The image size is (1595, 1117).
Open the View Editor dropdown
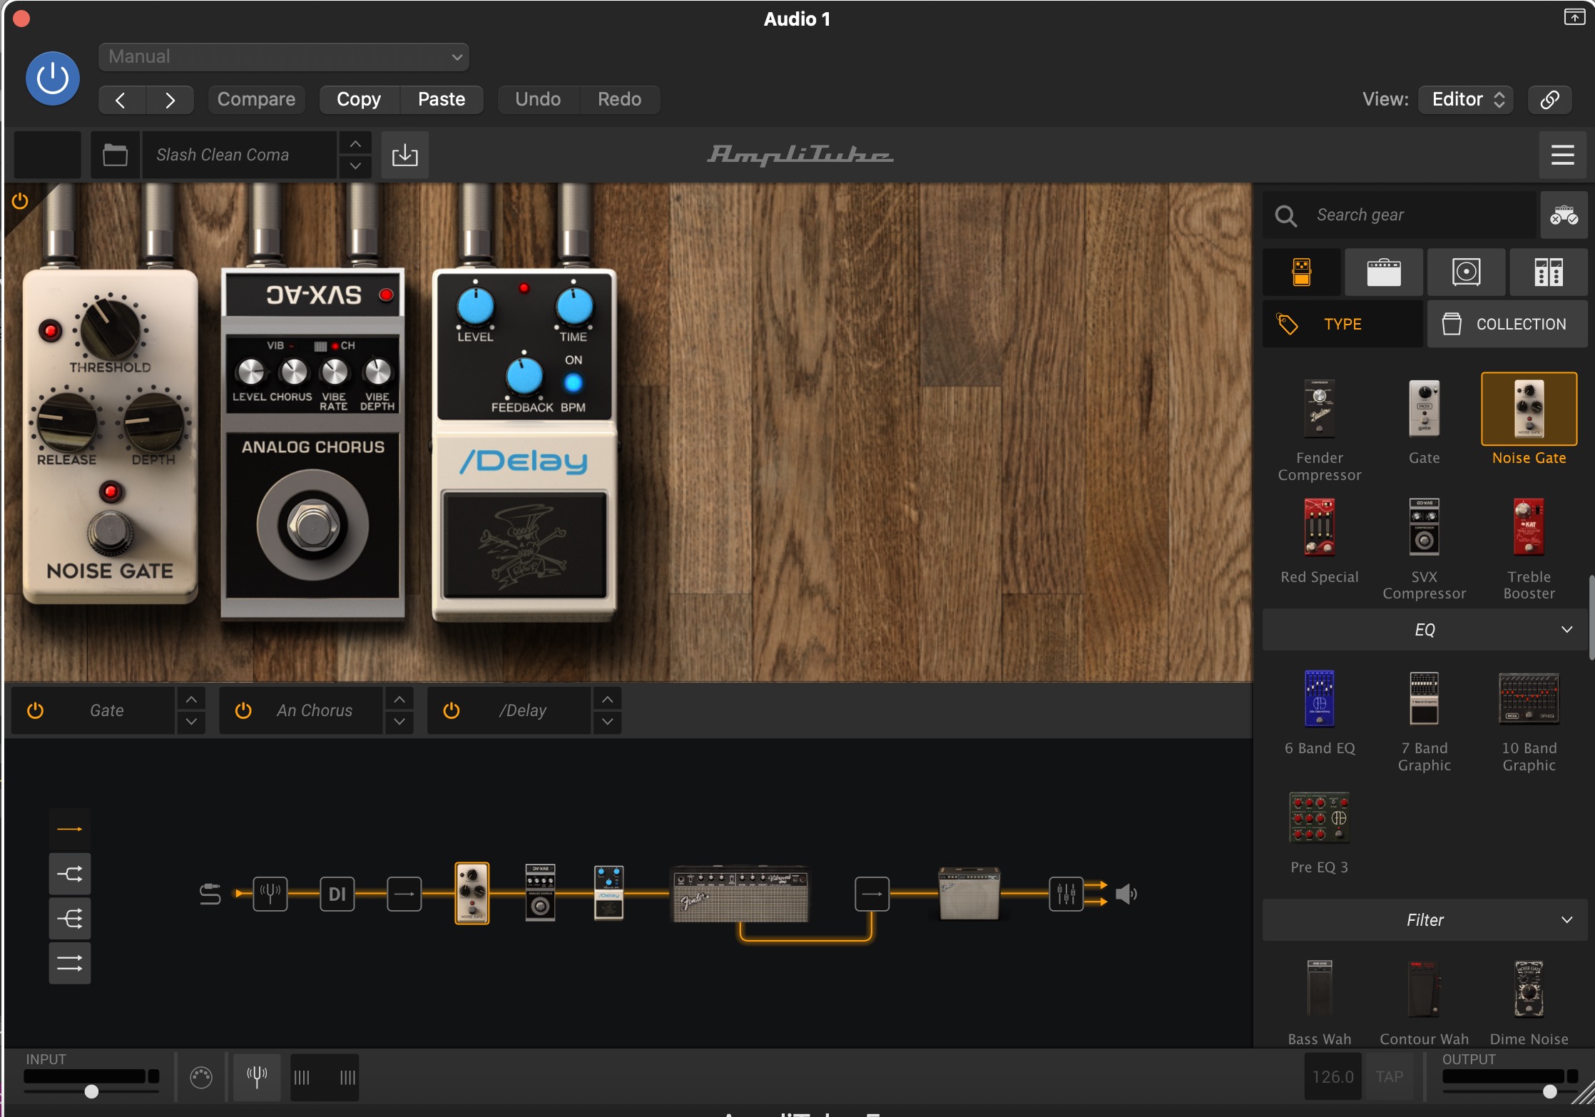tap(1467, 99)
